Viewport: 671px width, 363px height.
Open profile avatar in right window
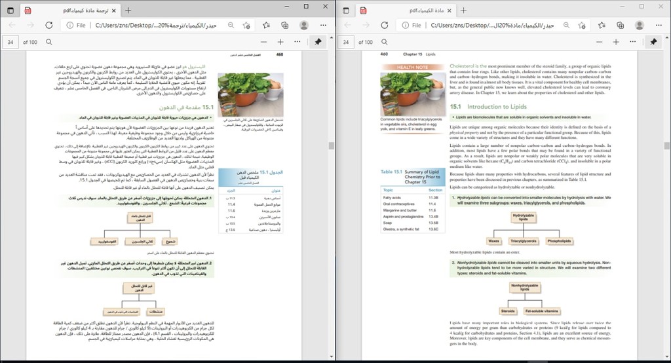click(x=640, y=26)
